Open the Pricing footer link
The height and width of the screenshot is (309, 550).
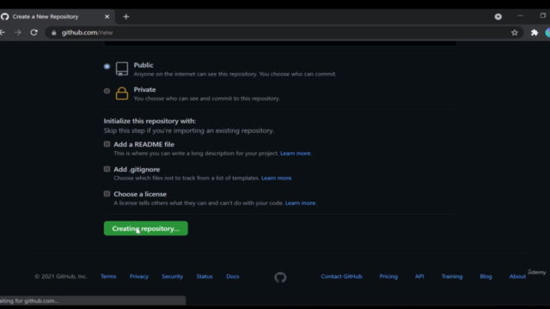(x=388, y=276)
